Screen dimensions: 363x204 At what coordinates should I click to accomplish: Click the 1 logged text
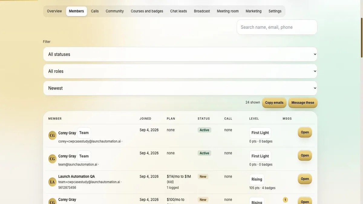pyautogui.click(x=173, y=188)
